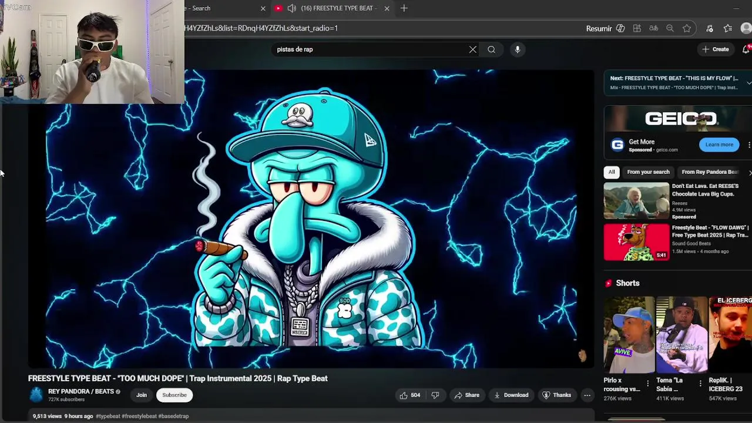
Task: Open the media control music icon
Action: 710,28
